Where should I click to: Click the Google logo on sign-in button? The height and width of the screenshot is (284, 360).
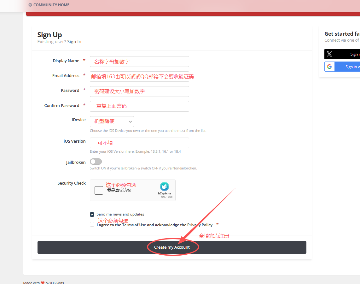click(329, 67)
